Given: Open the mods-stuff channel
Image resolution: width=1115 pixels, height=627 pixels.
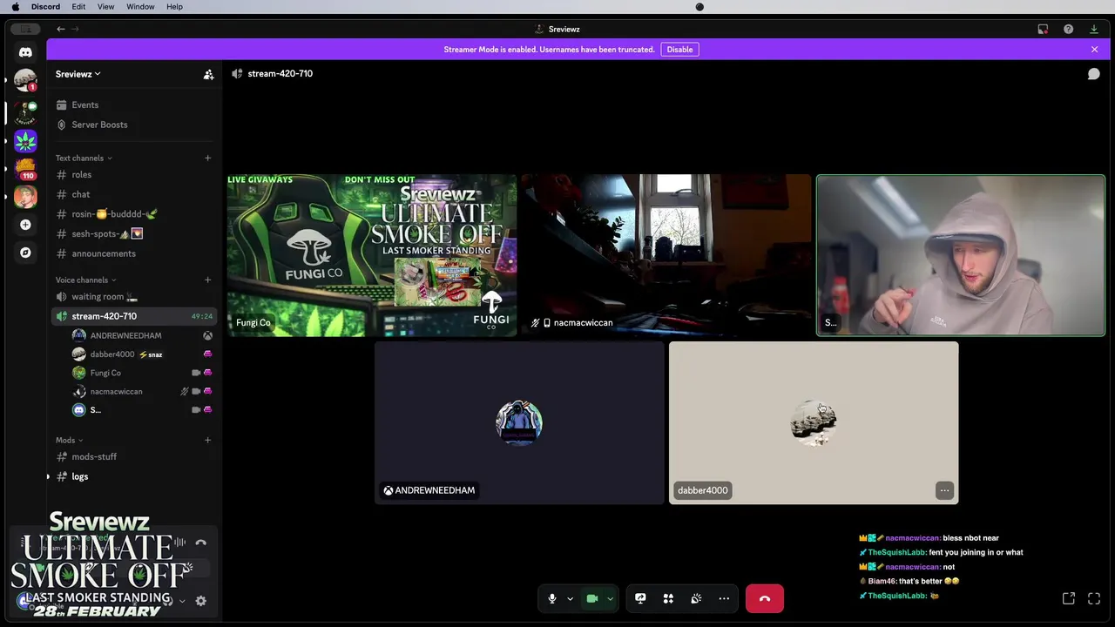Looking at the screenshot, I should pos(135,456).
